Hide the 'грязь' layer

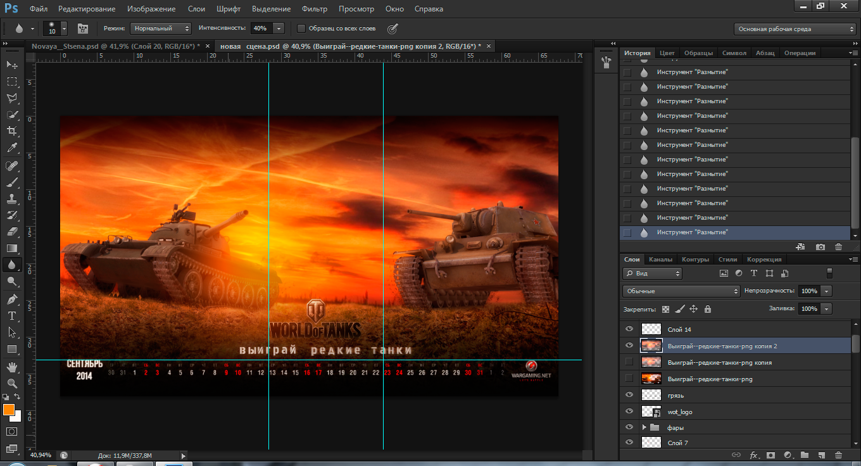[629, 395]
